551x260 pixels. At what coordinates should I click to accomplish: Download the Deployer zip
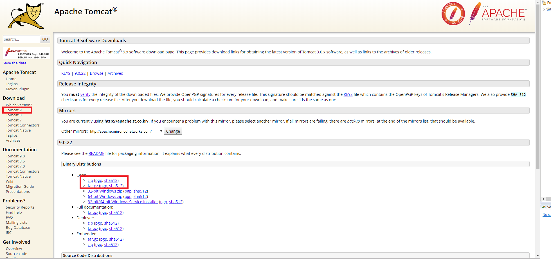(x=90, y=223)
